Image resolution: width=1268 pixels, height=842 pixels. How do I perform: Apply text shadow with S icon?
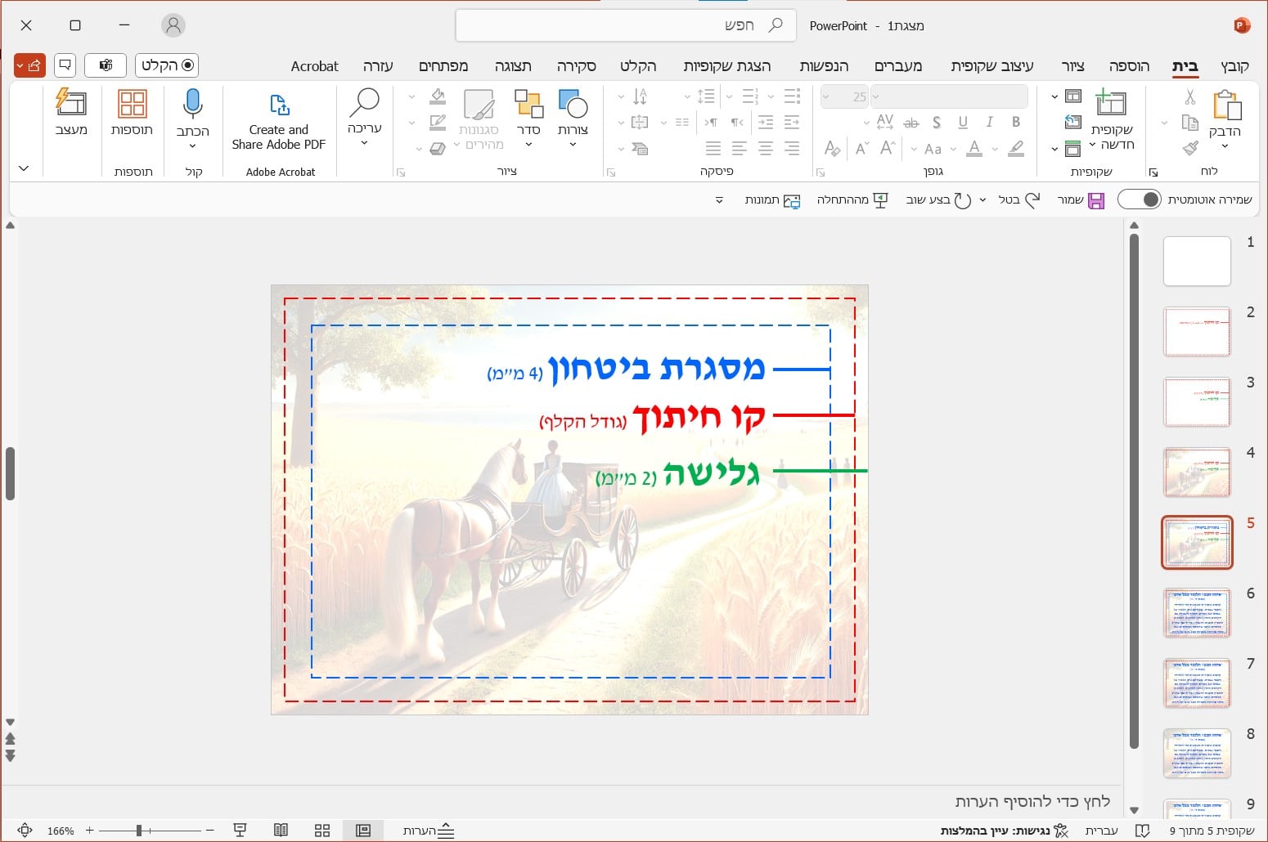[937, 122]
